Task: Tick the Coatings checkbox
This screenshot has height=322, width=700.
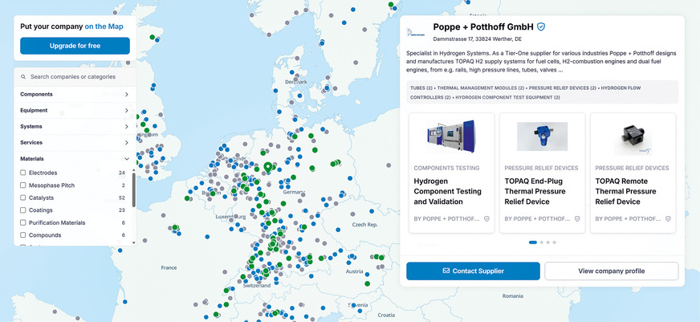Action: (23, 210)
